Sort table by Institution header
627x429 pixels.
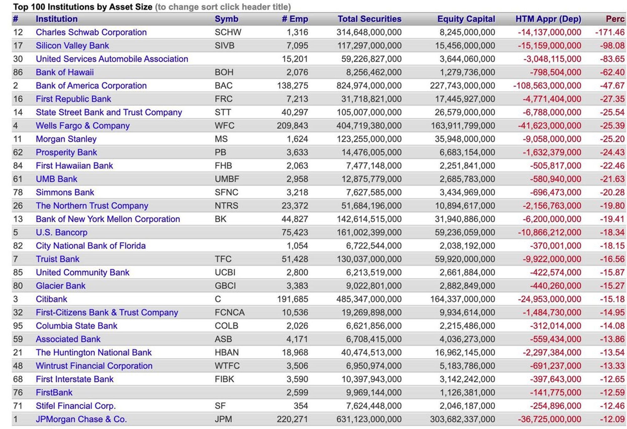click(x=56, y=19)
